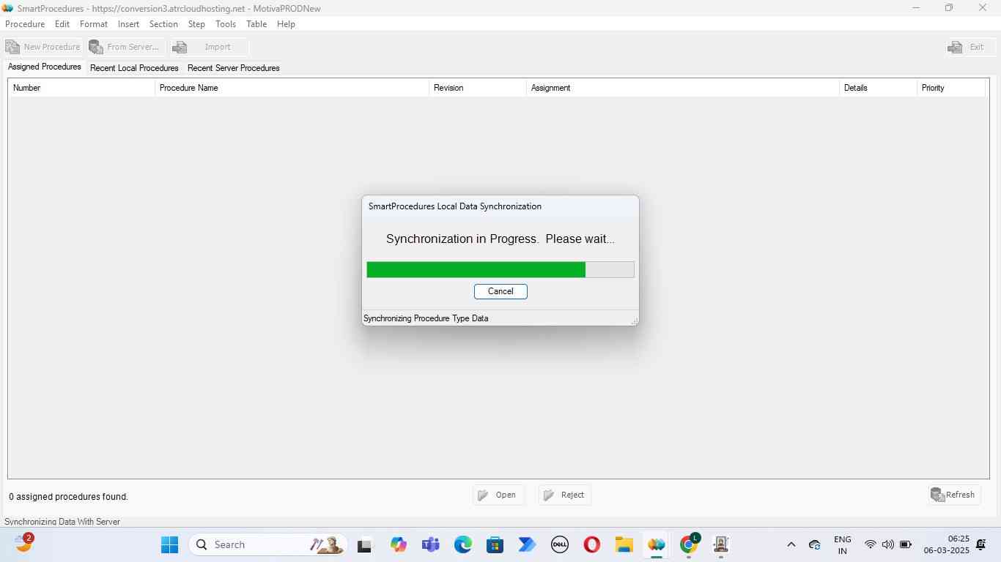Click 'Synchronizing Data With Server' status text
The width and height of the screenshot is (1001, 562).
tap(62, 522)
